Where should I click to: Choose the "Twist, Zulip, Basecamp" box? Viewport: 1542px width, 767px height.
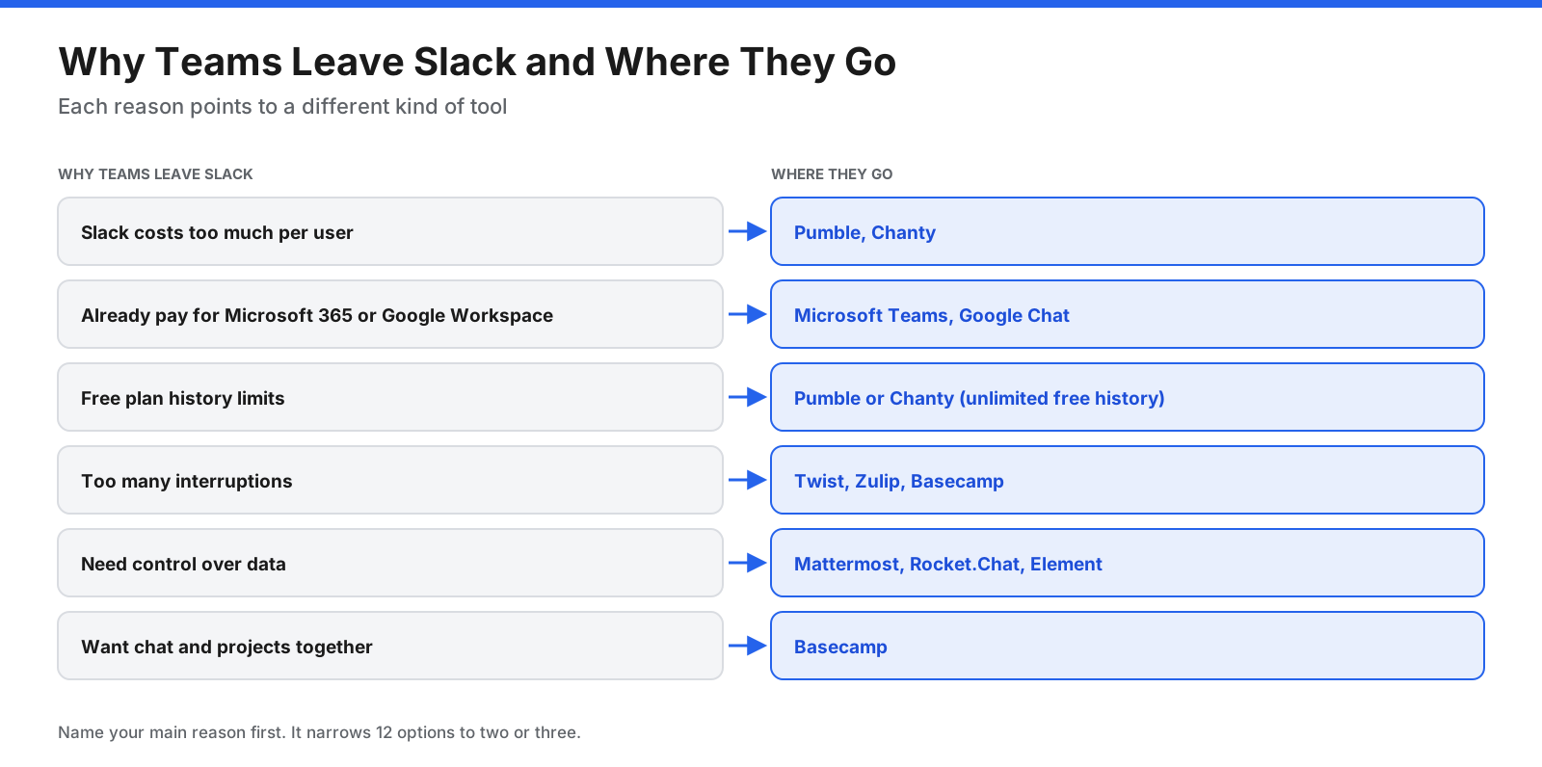(1128, 480)
